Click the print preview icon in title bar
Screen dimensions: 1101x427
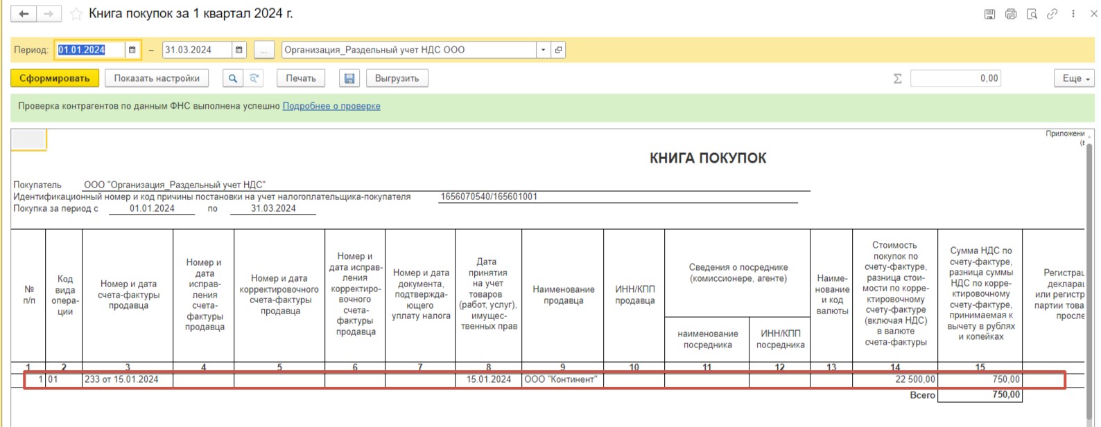click(x=1032, y=14)
